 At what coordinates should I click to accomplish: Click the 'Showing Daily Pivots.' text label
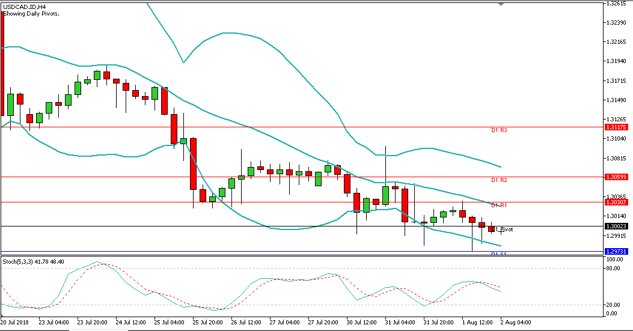31,13
